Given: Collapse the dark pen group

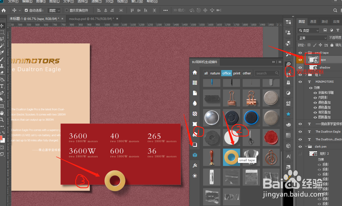Looking at the screenshot, I should click(x=306, y=147).
